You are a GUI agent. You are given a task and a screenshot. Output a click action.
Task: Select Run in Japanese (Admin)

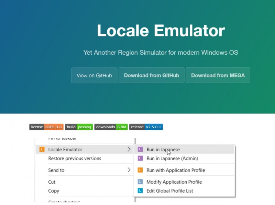pyautogui.click(x=184, y=158)
